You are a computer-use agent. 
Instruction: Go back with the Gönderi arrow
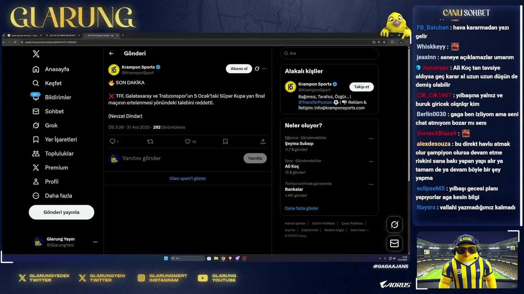coord(111,53)
